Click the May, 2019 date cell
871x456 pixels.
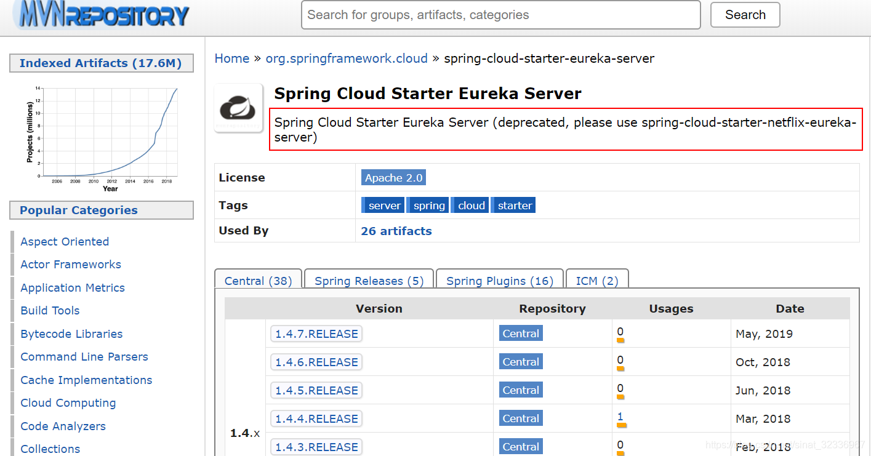point(764,334)
